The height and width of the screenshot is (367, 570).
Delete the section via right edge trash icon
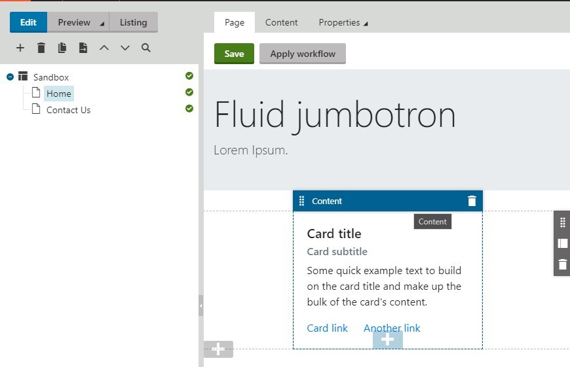tap(562, 264)
